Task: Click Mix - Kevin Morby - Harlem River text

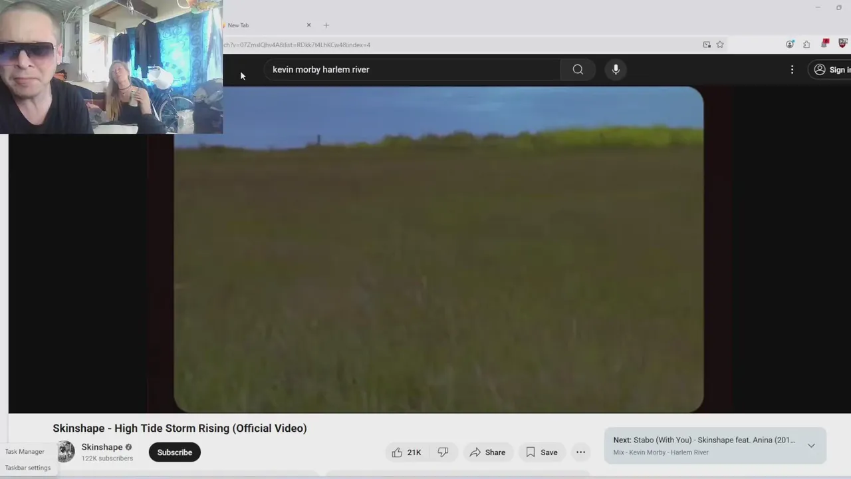Action: pyautogui.click(x=661, y=452)
